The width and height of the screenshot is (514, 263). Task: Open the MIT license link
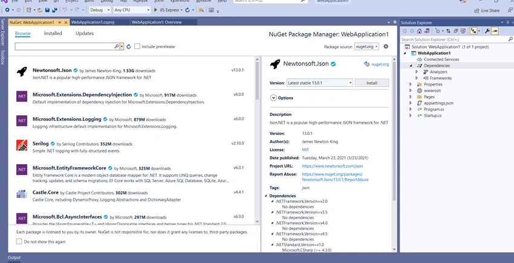coord(305,150)
